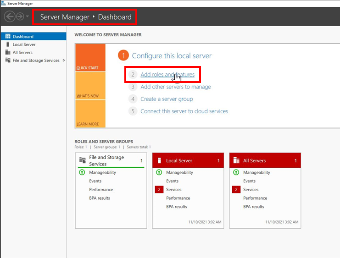Click the Server groups: 1 summary text
Viewport: 340px width, 258px height.
click(x=107, y=147)
